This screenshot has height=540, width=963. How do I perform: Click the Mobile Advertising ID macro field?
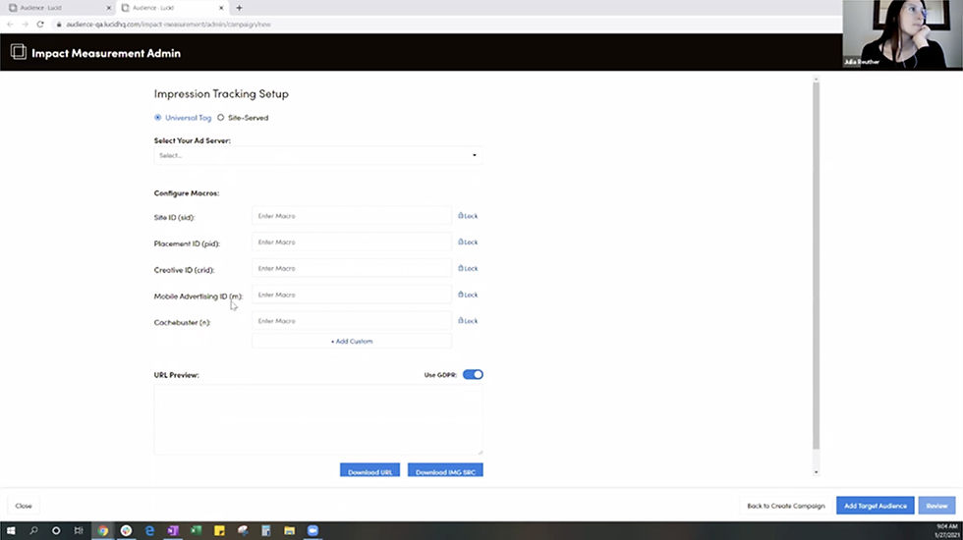click(x=352, y=295)
